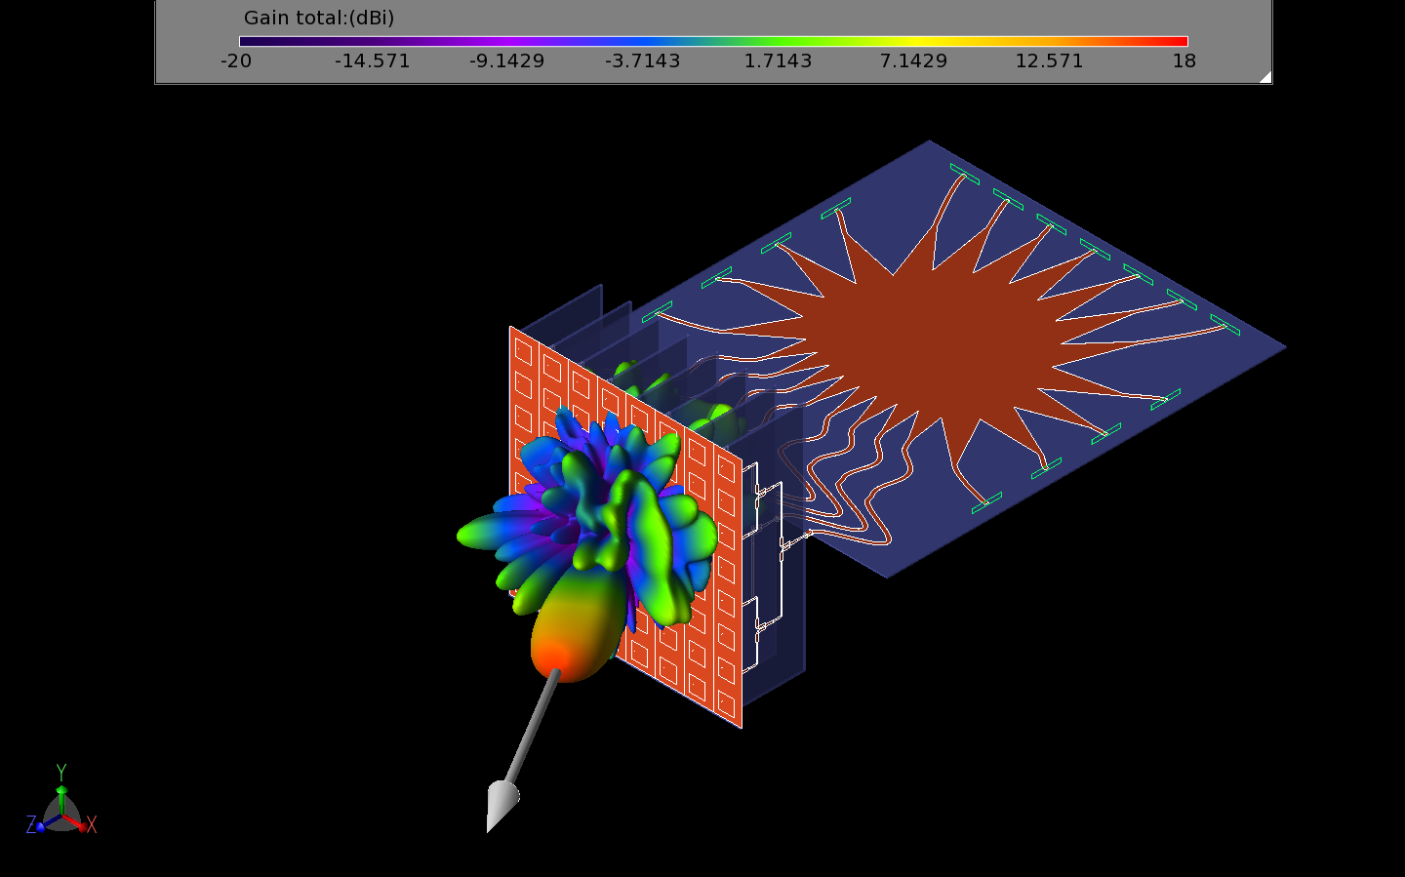Click the blue Z axis label on the triad
1405x877 pixels.
(31, 825)
